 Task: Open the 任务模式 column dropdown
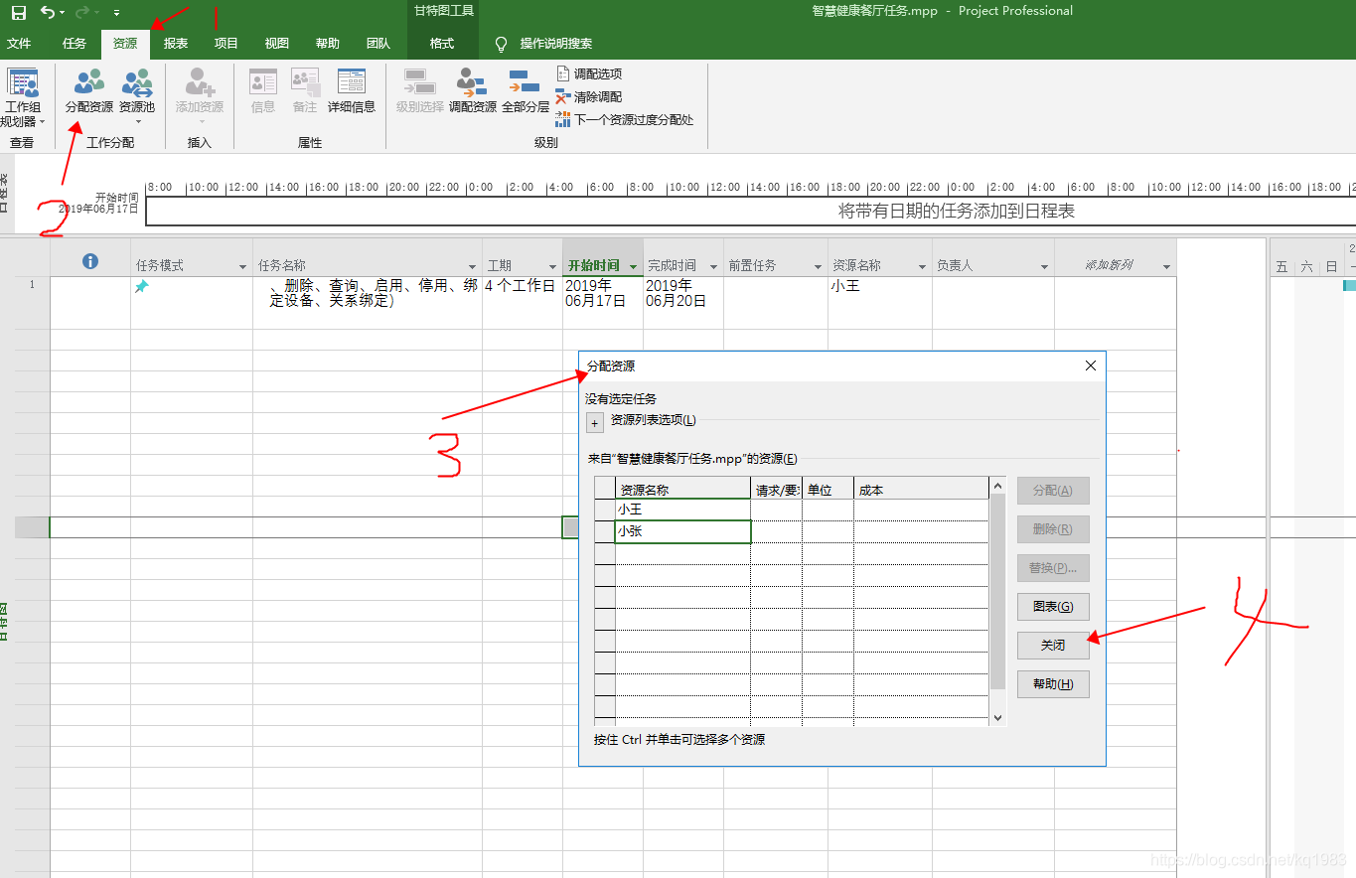coord(243,266)
